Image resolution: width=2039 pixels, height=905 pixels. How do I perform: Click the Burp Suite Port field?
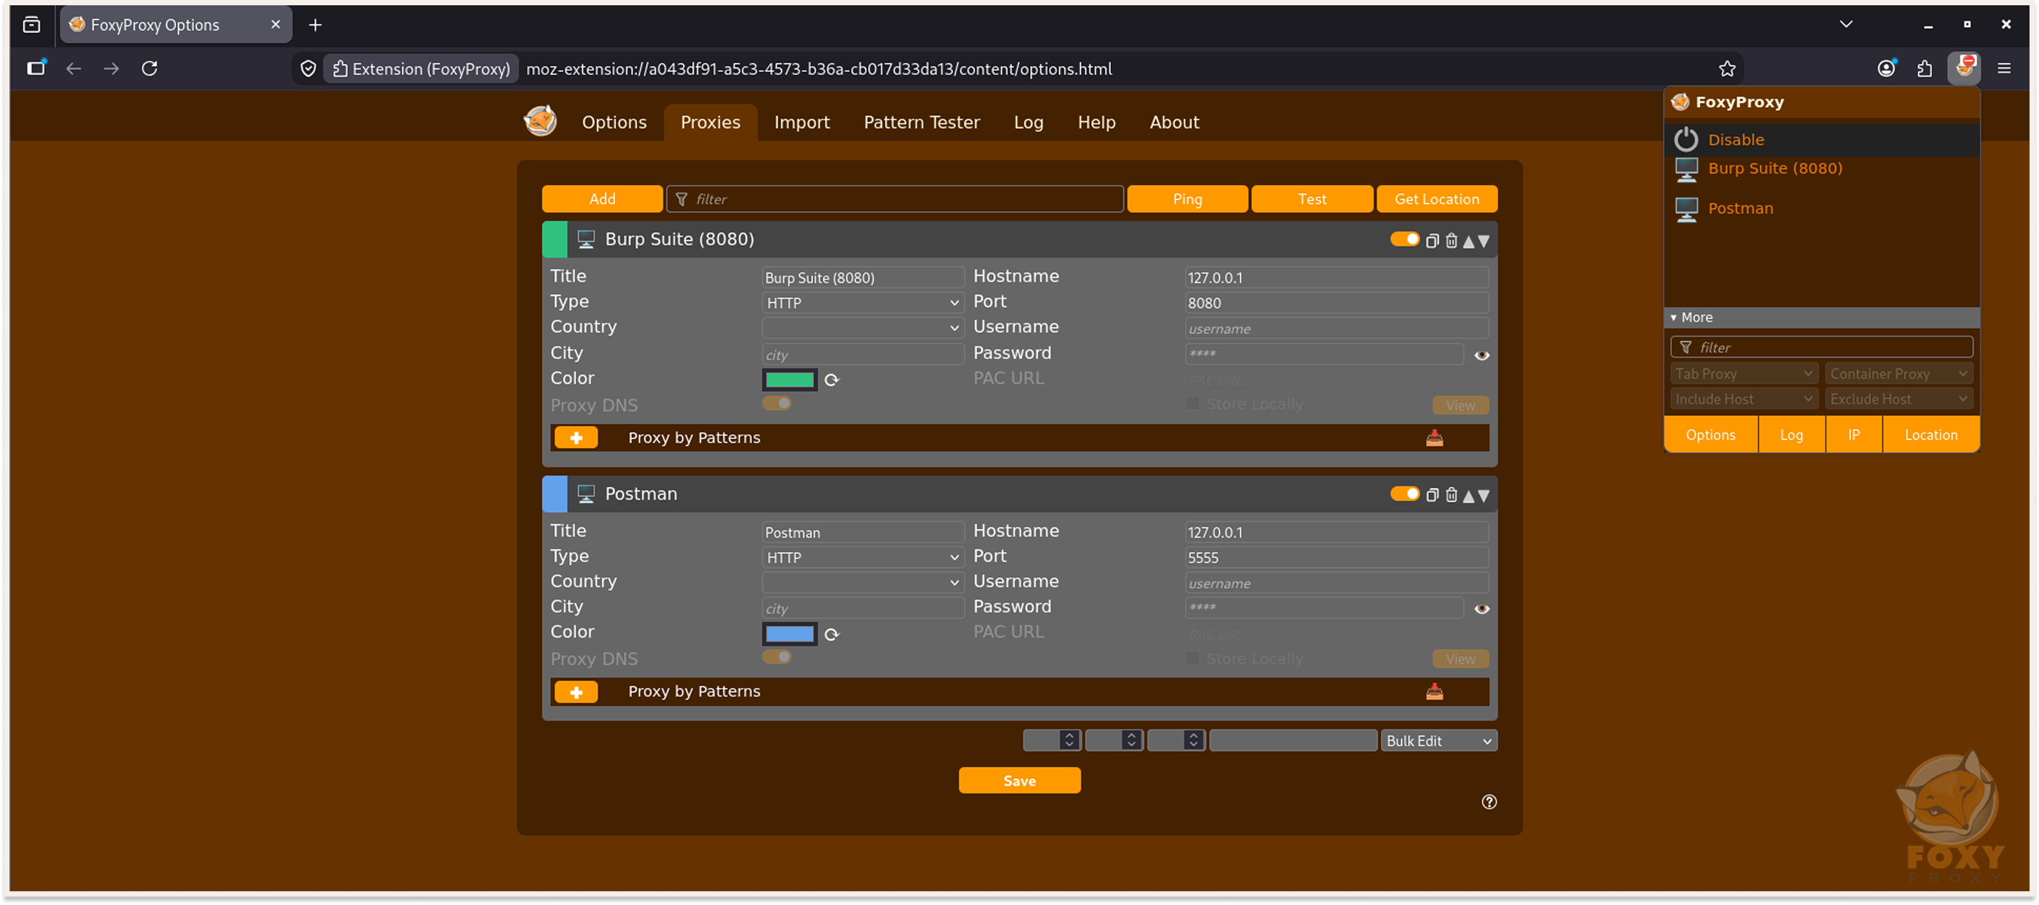click(x=1336, y=303)
